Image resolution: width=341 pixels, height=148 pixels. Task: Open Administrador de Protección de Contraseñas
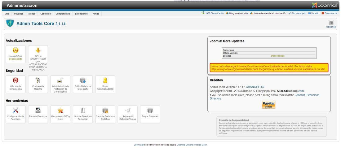60,84
